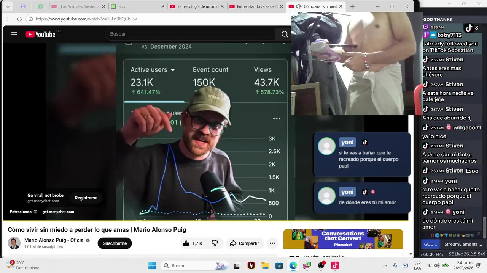The width and height of the screenshot is (487, 273).
Task: Open the get.manychat.com sponsored link
Action: [58, 212]
